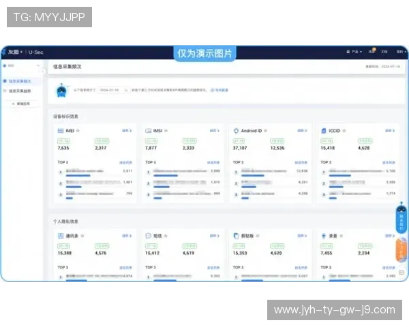The width and height of the screenshot is (409, 327).
Task: Click the blue robot mascot in the info banner
Action: click(61, 91)
